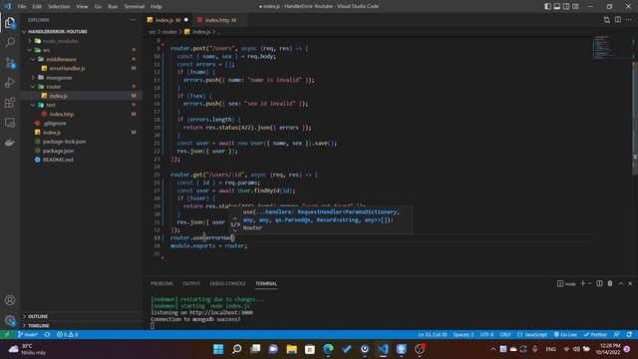Close the bottom panel
Screen dimensions: 638x359
[x=630, y=283]
